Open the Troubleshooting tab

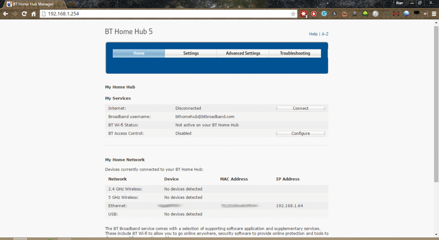click(x=295, y=53)
